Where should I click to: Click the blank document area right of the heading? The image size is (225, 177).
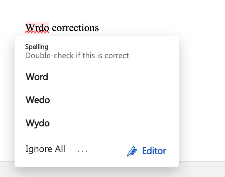tap(158, 27)
